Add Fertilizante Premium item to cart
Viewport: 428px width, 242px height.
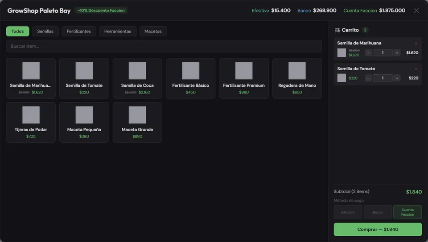coord(244,78)
